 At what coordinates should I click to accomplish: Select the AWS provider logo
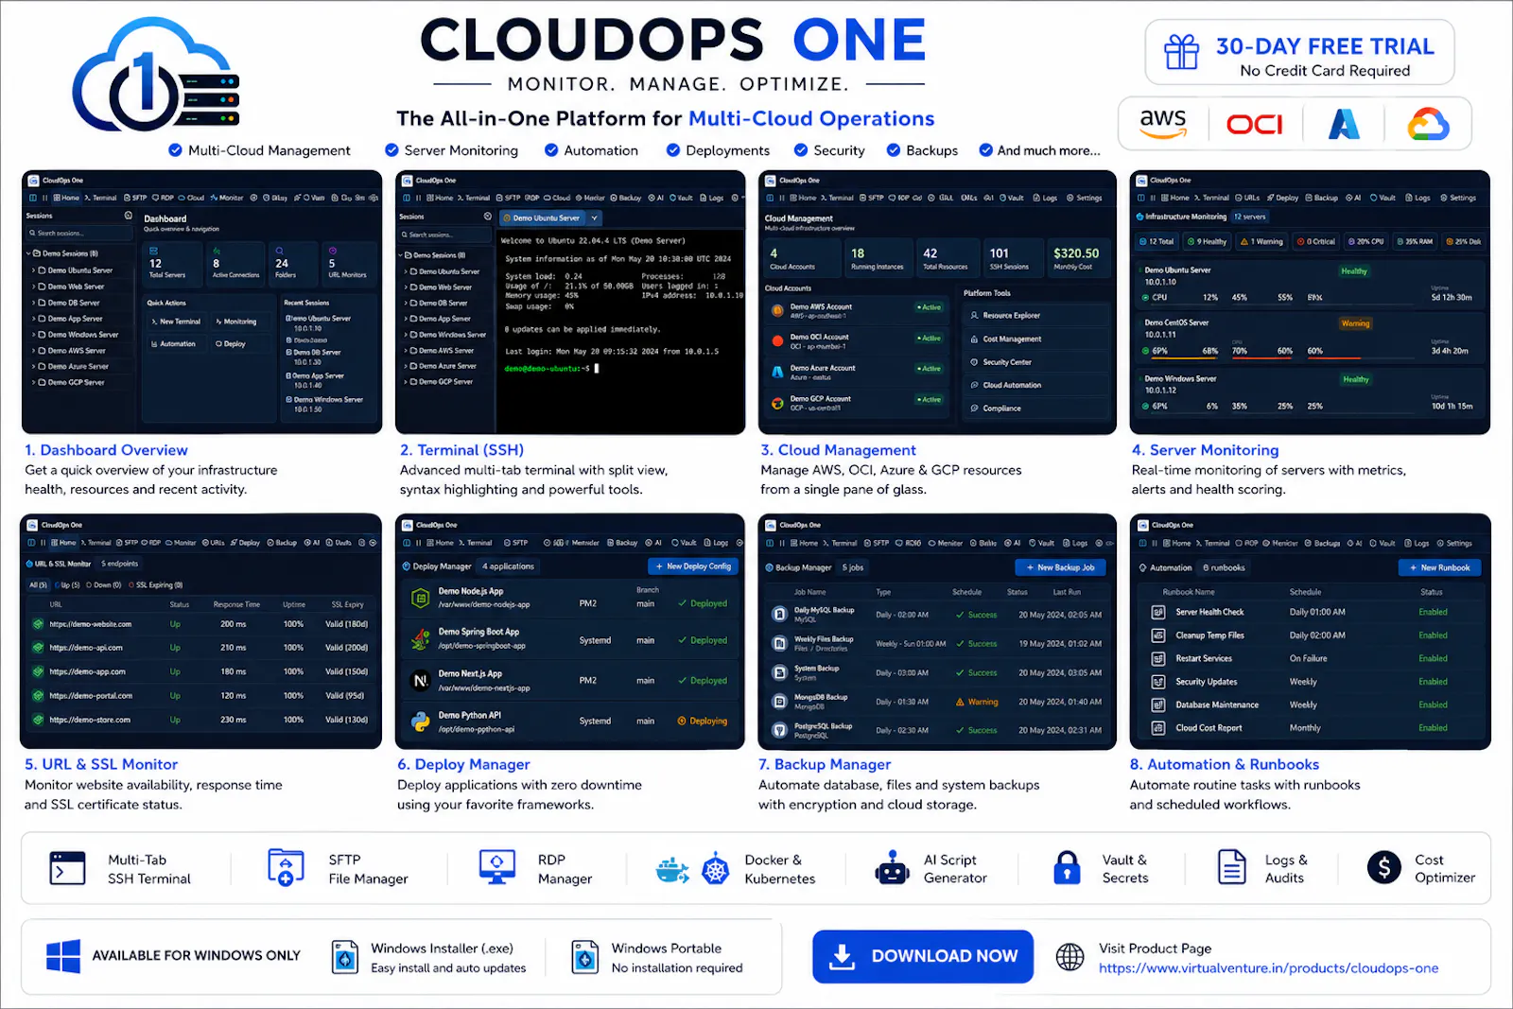(1162, 123)
